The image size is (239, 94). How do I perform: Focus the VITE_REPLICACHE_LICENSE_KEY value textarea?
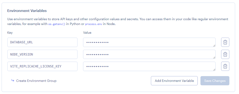[149, 66]
